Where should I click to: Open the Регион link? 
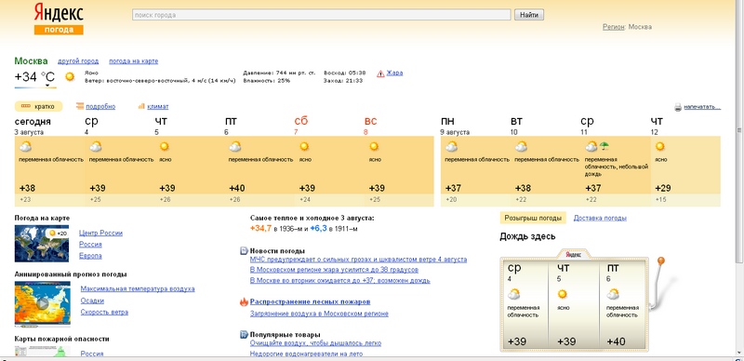(614, 27)
